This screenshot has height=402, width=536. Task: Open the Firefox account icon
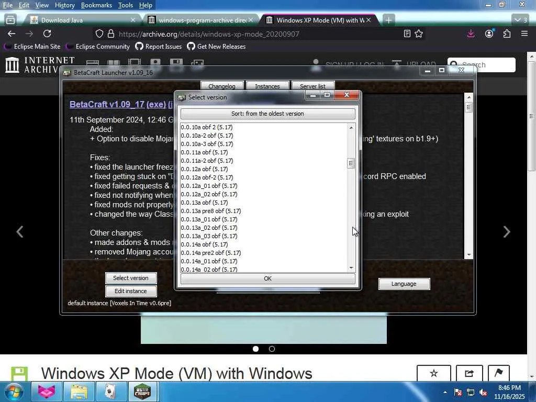[489, 33]
